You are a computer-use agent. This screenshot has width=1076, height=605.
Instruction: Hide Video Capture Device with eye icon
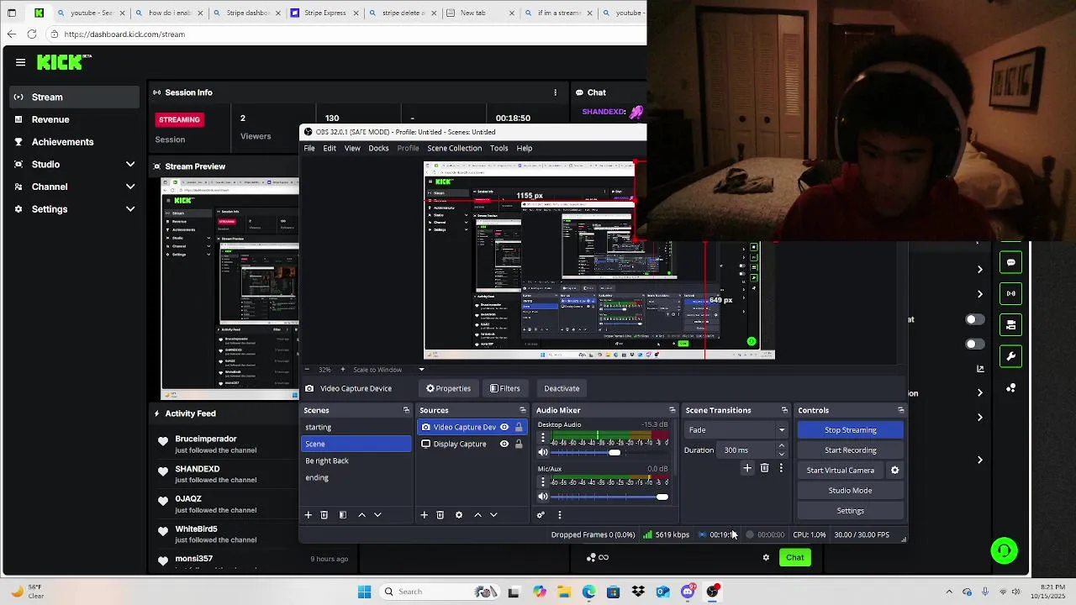[x=504, y=427]
